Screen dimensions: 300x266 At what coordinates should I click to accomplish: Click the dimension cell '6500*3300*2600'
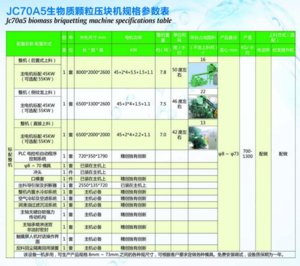(93, 104)
